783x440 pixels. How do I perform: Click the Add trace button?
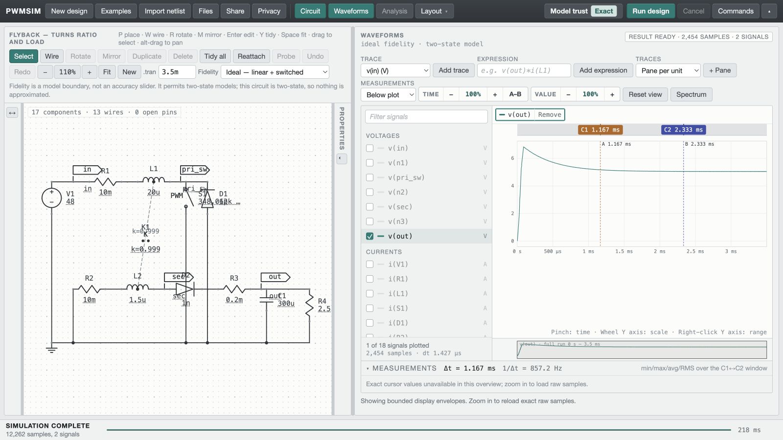coord(454,70)
